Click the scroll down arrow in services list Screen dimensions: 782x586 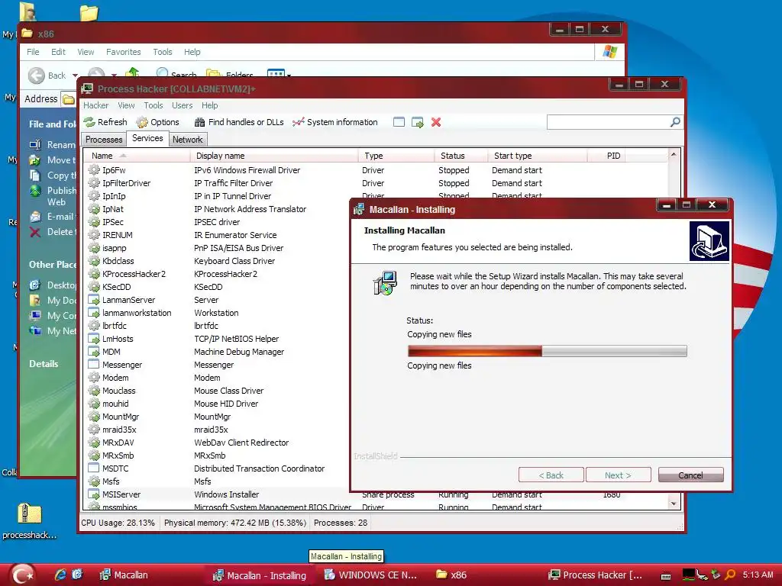pos(674,504)
